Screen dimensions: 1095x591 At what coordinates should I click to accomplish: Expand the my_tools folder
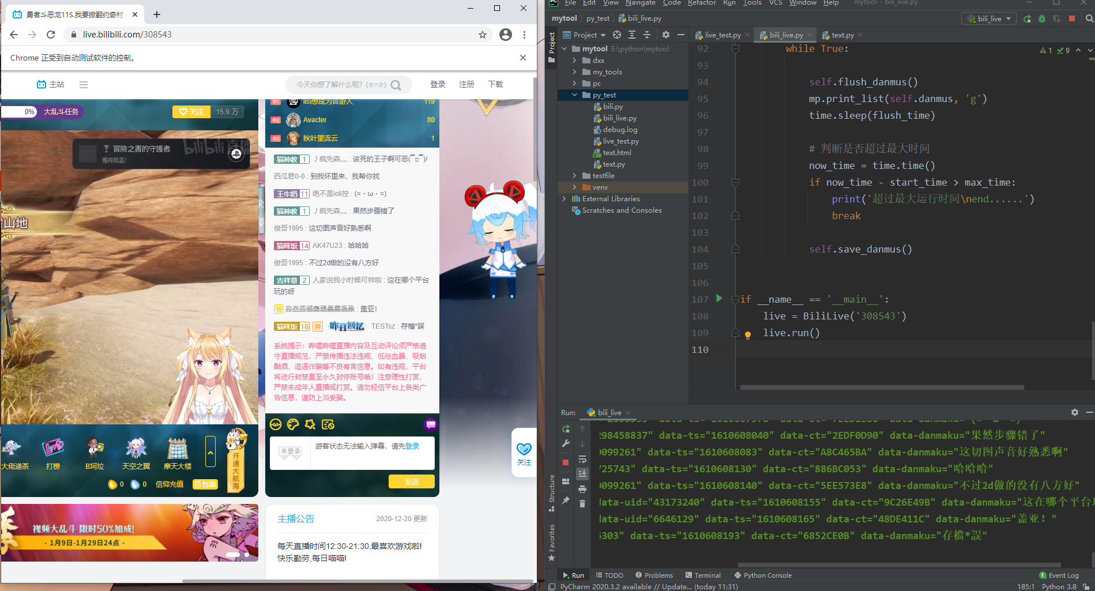point(574,72)
